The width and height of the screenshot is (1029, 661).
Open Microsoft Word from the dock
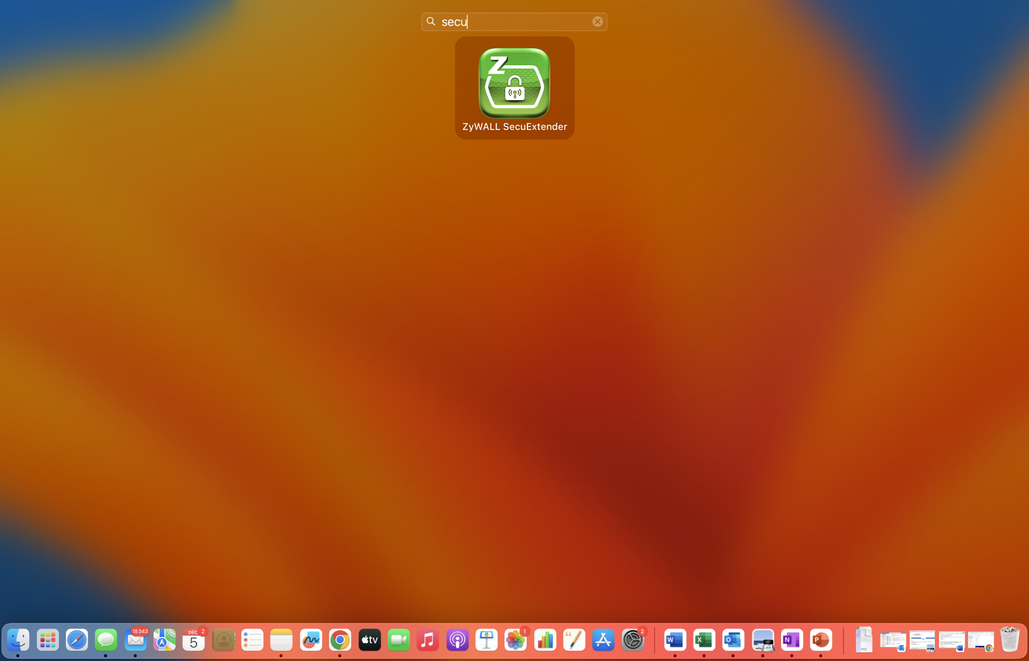pos(675,640)
